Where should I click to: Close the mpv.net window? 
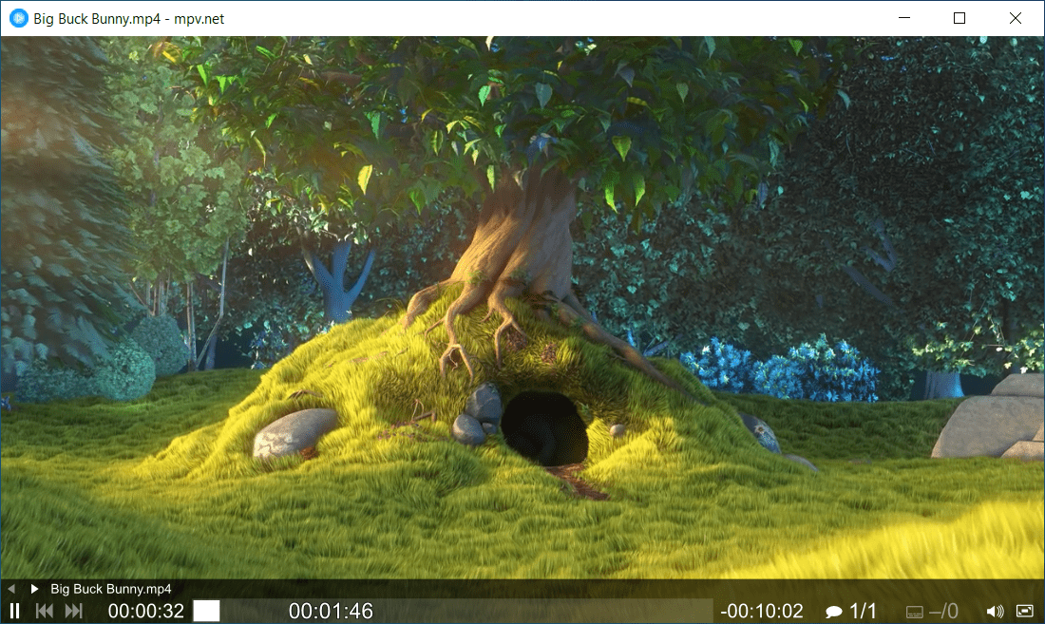[x=1016, y=18]
